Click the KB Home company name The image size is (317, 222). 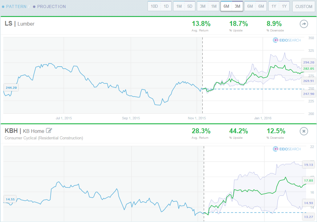click(x=34, y=131)
